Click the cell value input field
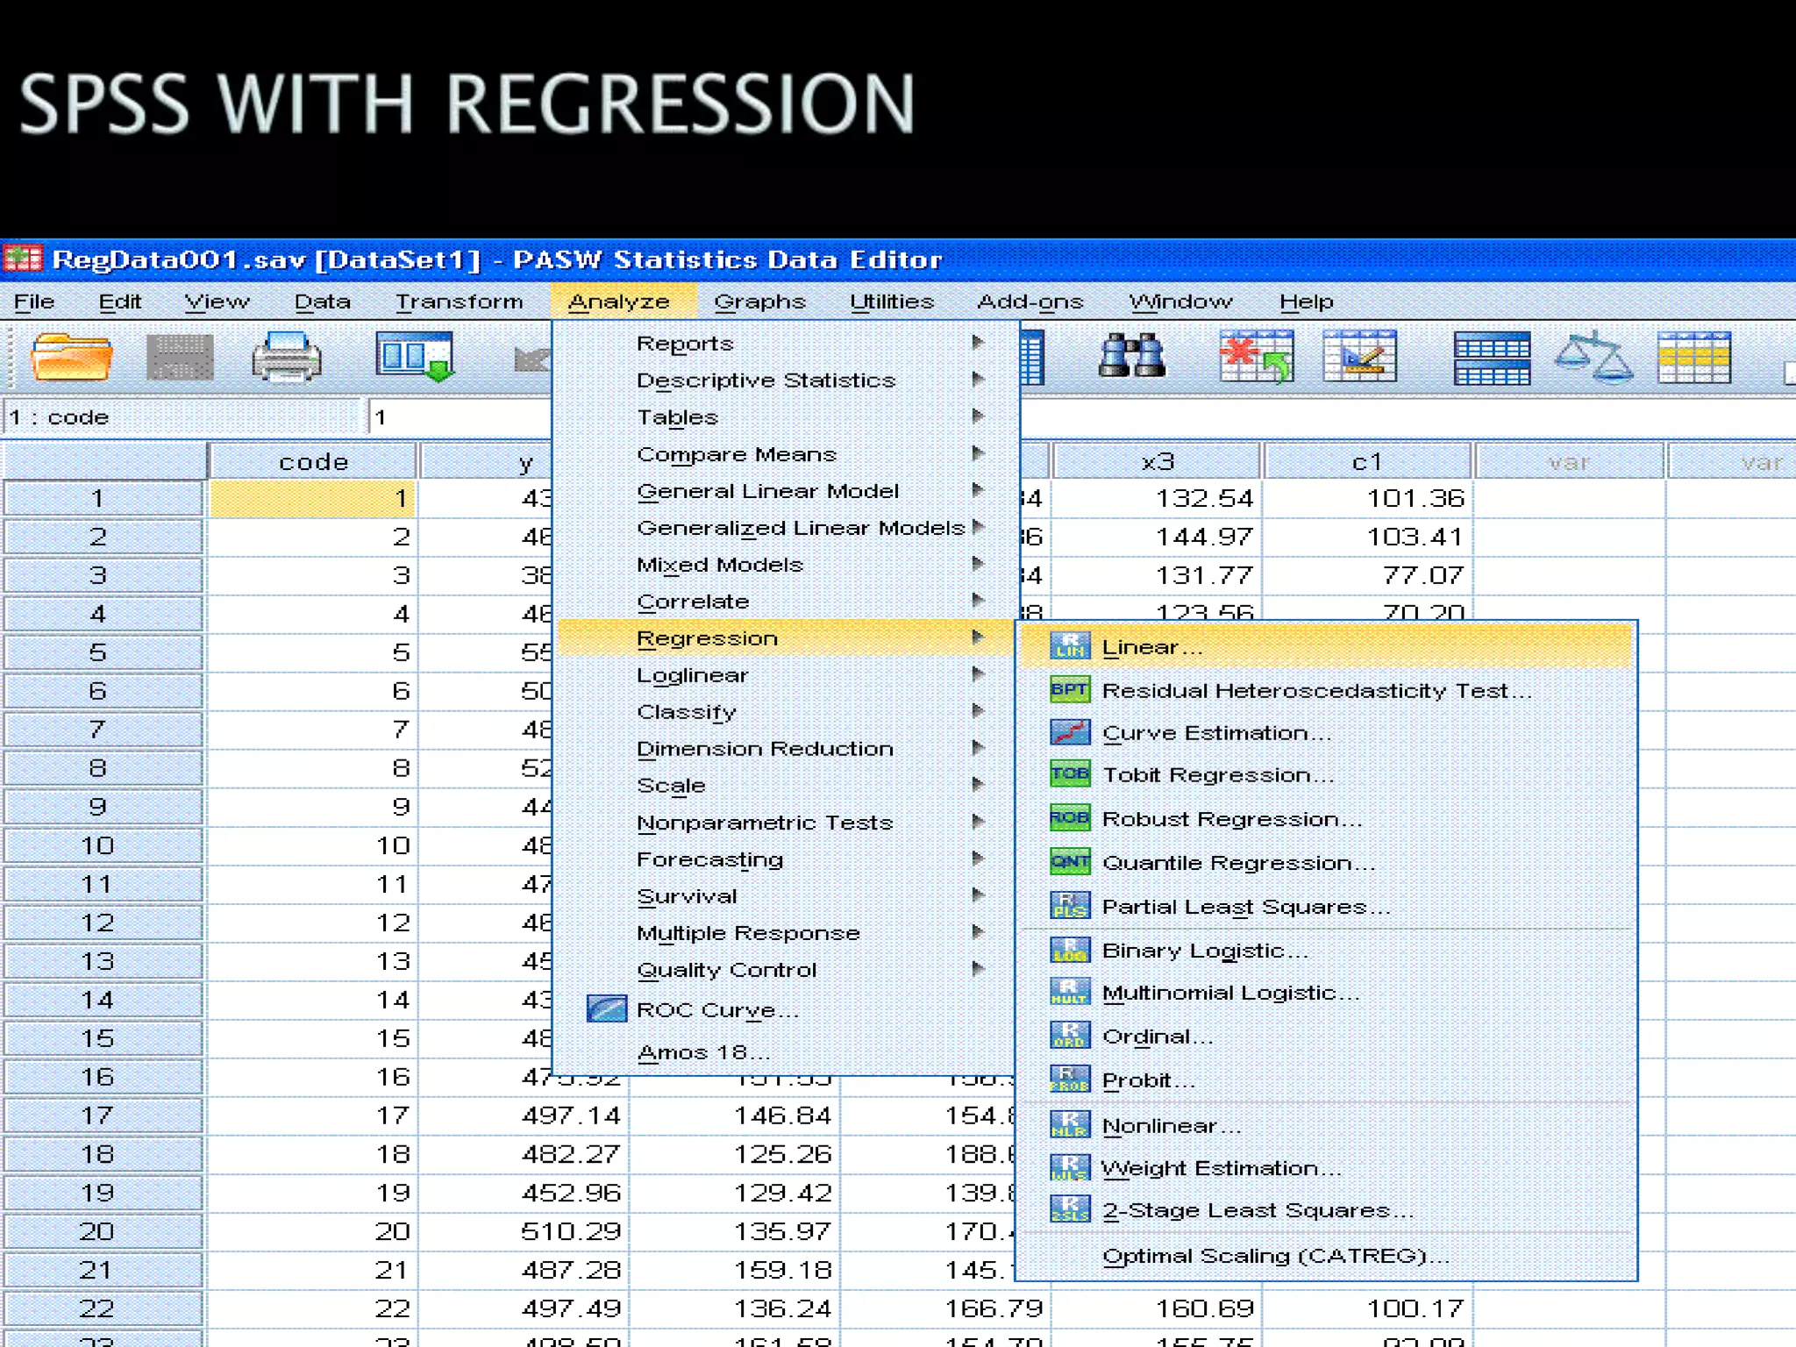The width and height of the screenshot is (1796, 1347). tap(458, 417)
